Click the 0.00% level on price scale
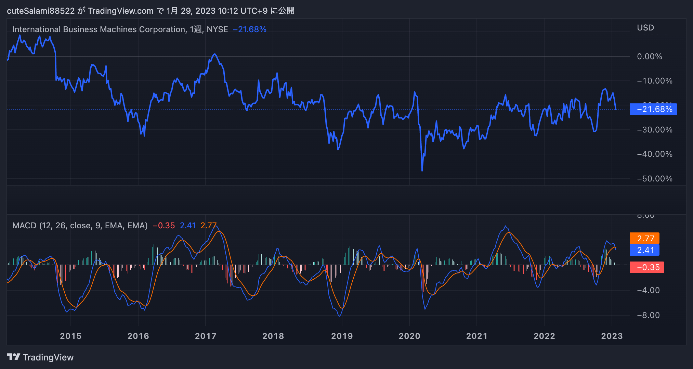 (649, 56)
